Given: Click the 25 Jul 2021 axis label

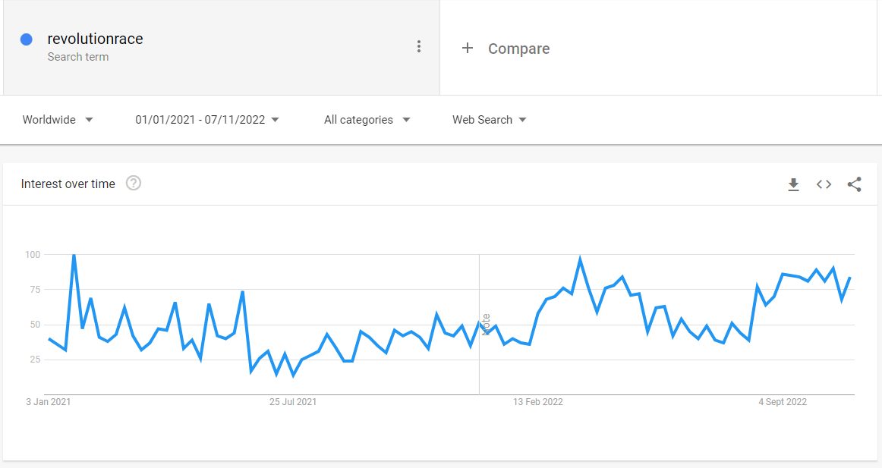Looking at the screenshot, I should coord(293,402).
